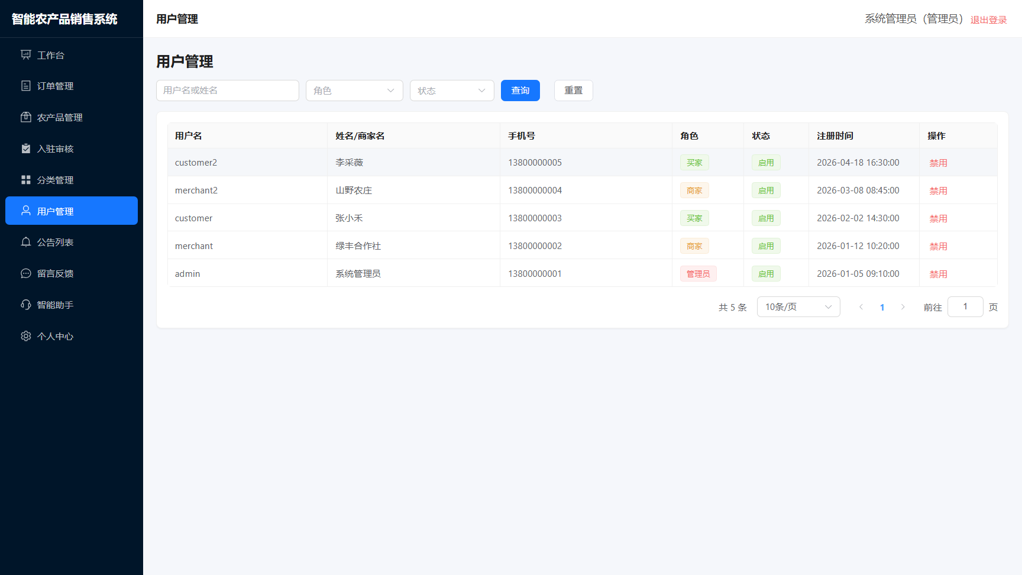This screenshot has width=1022, height=575.
Task: Click the 手机号 column header
Action: point(522,136)
